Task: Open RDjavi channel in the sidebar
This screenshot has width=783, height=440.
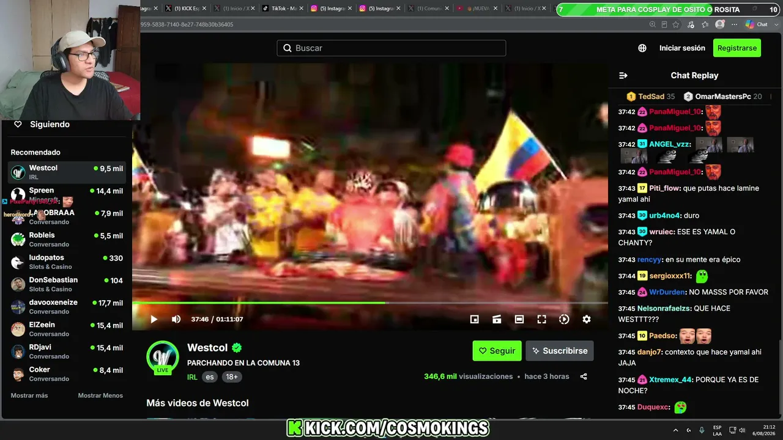Action: click(68, 351)
